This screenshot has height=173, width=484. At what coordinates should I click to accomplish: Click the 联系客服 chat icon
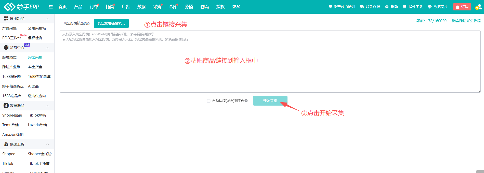(362, 7)
